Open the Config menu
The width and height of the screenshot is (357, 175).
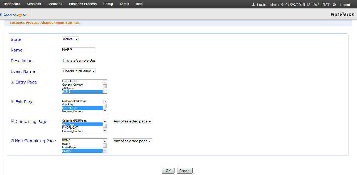click(108, 4)
